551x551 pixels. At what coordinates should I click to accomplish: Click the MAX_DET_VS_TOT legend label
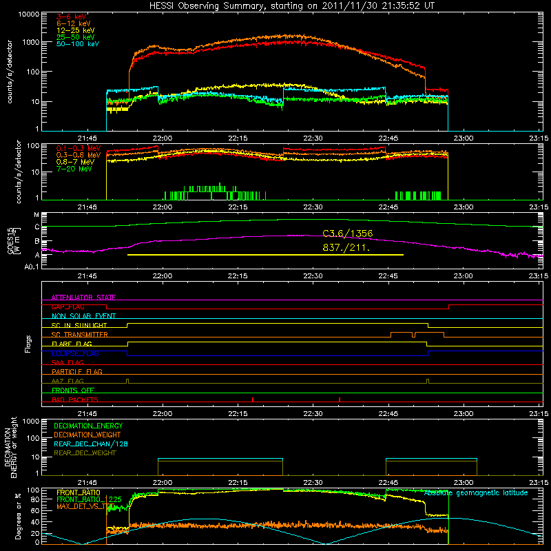tap(85, 506)
